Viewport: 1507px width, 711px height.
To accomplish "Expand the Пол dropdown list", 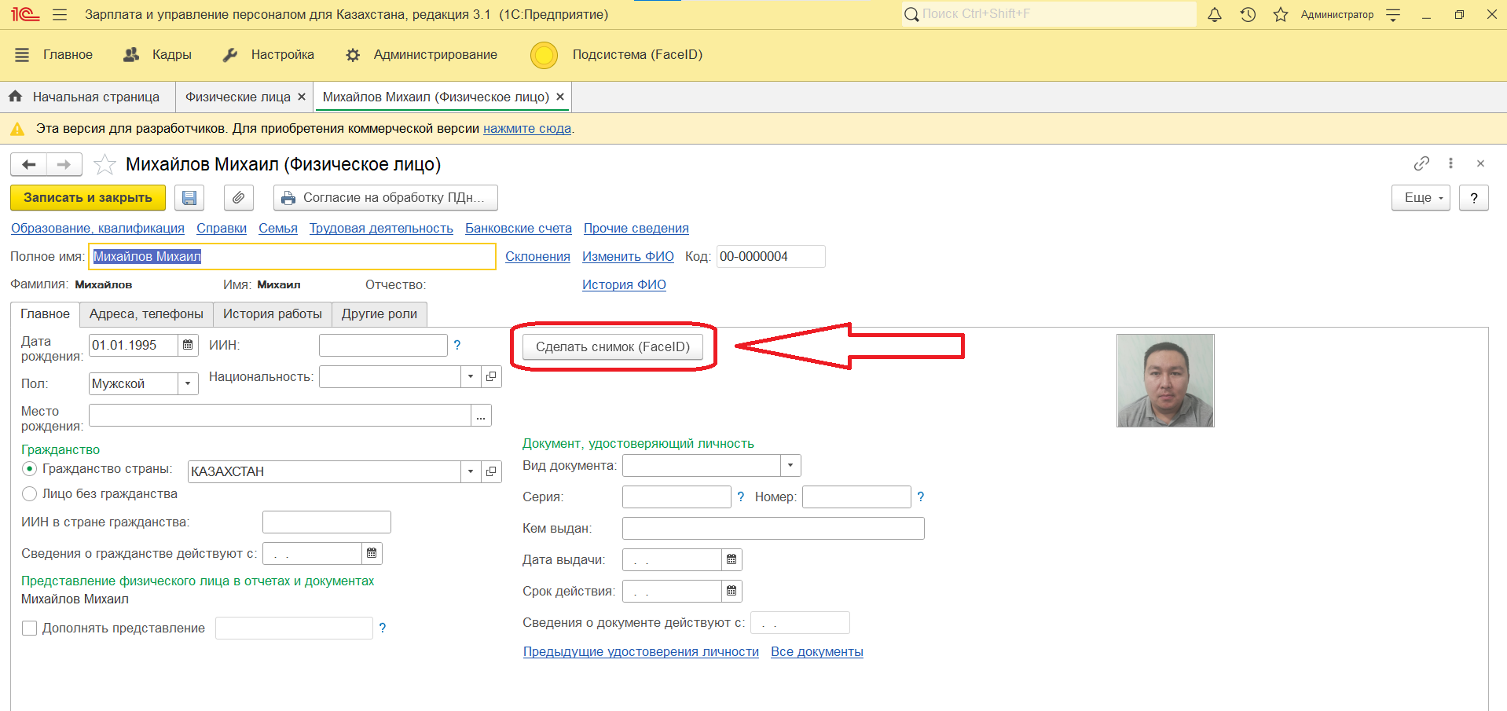I will coord(188,384).
